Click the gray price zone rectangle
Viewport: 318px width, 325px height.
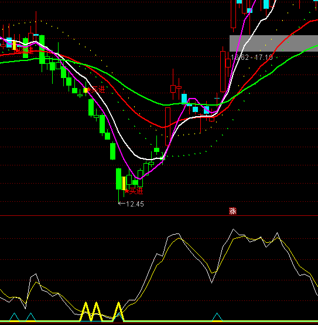click(273, 43)
